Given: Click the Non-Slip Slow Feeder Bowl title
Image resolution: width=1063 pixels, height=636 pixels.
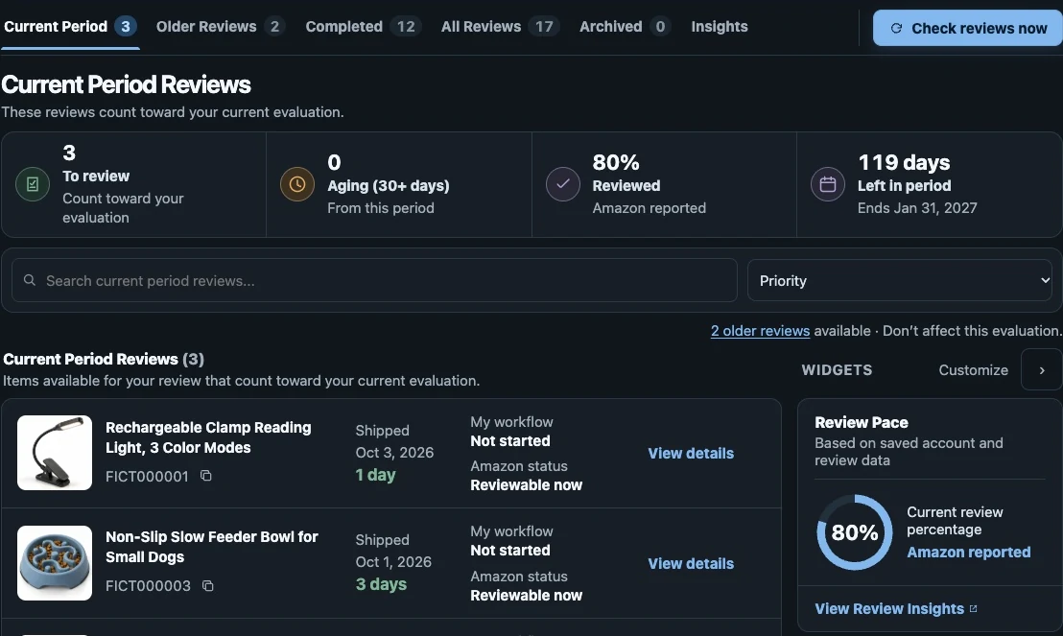Looking at the screenshot, I should [211, 547].
